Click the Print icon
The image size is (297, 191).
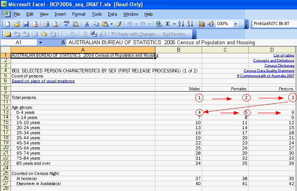[x=46, y=24]
